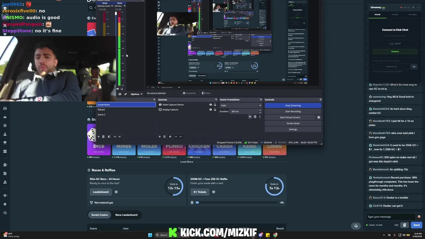425x239 pixels.
Task: Click Stop Streaming in OBS Controls
Action: [293, 106]
